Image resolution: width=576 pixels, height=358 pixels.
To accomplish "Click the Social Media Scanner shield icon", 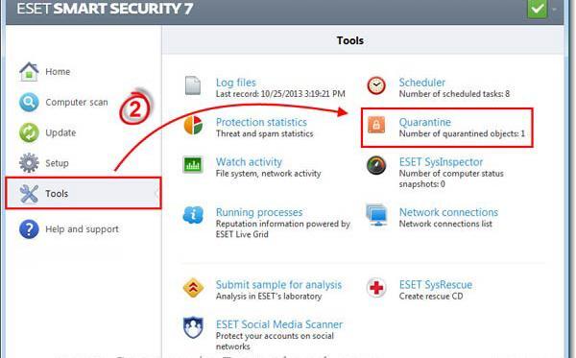I will click(193, 327).
